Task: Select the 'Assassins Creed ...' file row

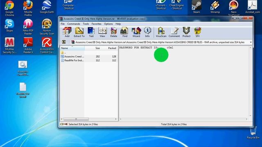Action: (89, 56)
